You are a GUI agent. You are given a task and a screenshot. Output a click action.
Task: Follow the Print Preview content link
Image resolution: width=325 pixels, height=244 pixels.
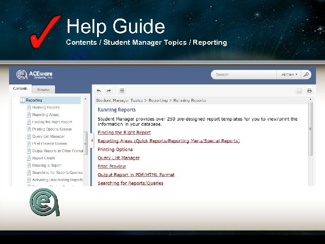coord(112,166)
